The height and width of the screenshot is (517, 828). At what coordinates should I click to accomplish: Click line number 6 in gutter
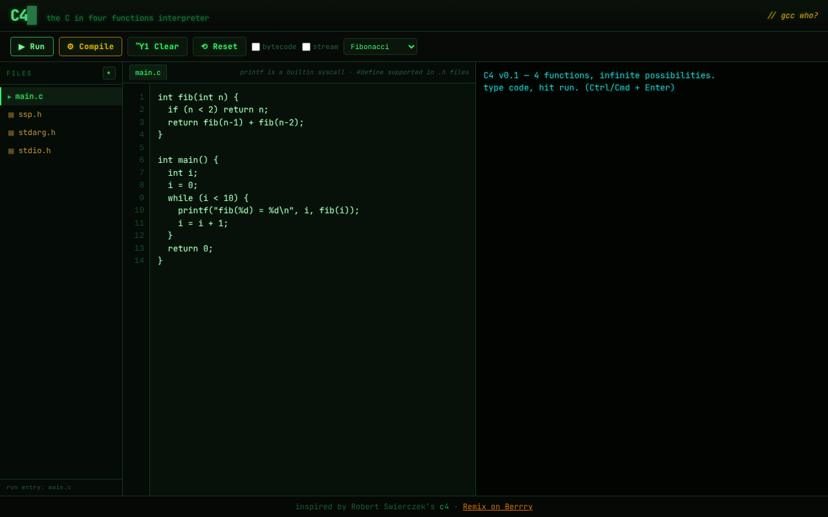pos(142,160)
